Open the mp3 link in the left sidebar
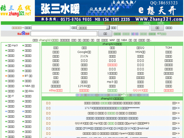The image size is (184, 138). click(x=13, y=46)
